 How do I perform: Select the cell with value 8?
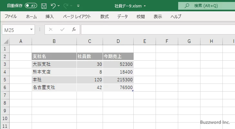pos(90,72)
